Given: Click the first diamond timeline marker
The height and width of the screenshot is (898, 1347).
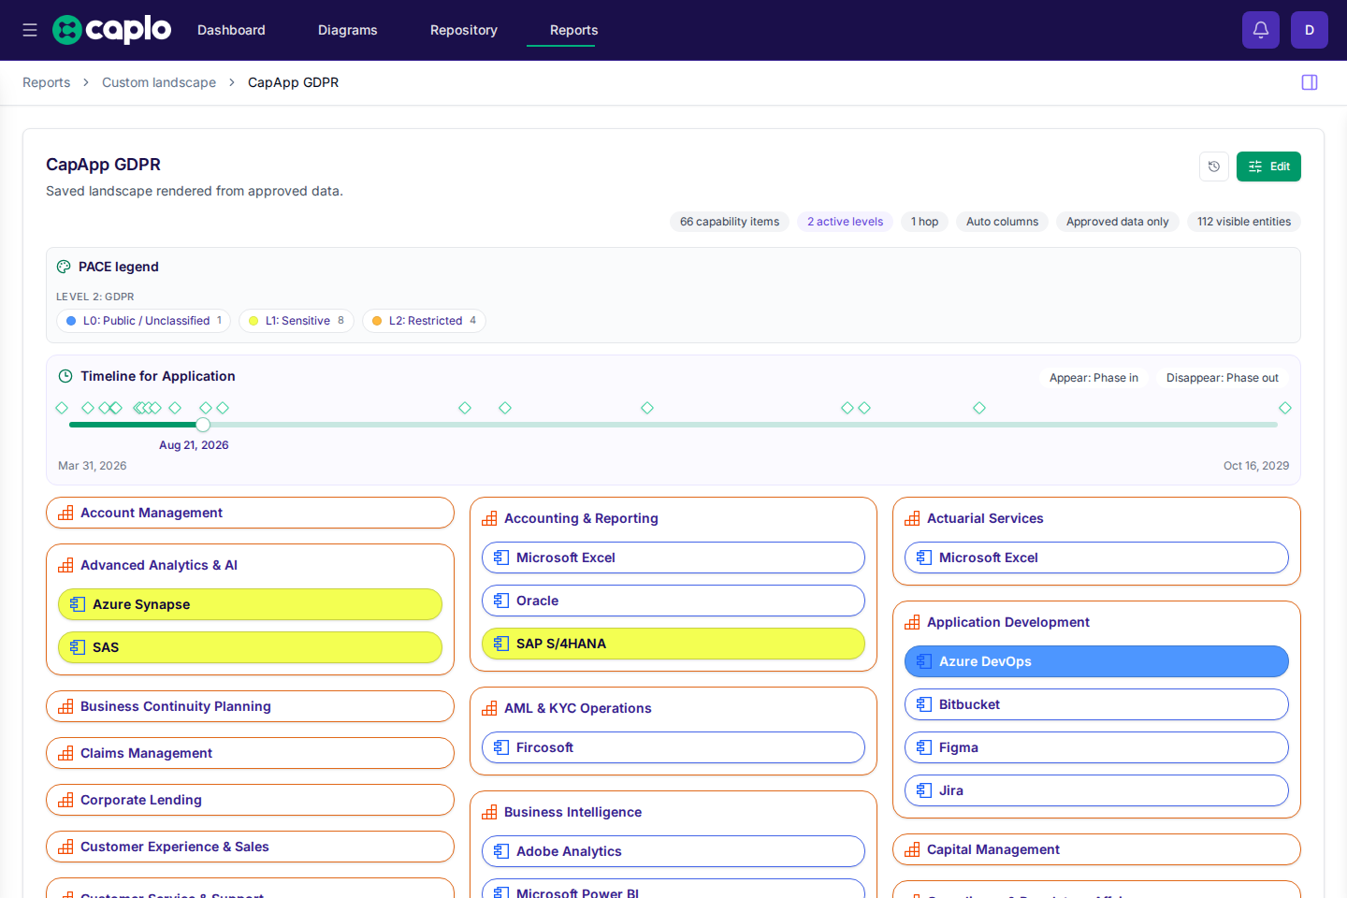Looking at the screenshot, I should [x=62, y=408].
